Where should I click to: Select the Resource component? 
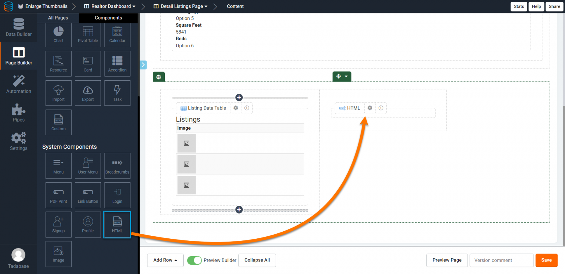[59, 64]
